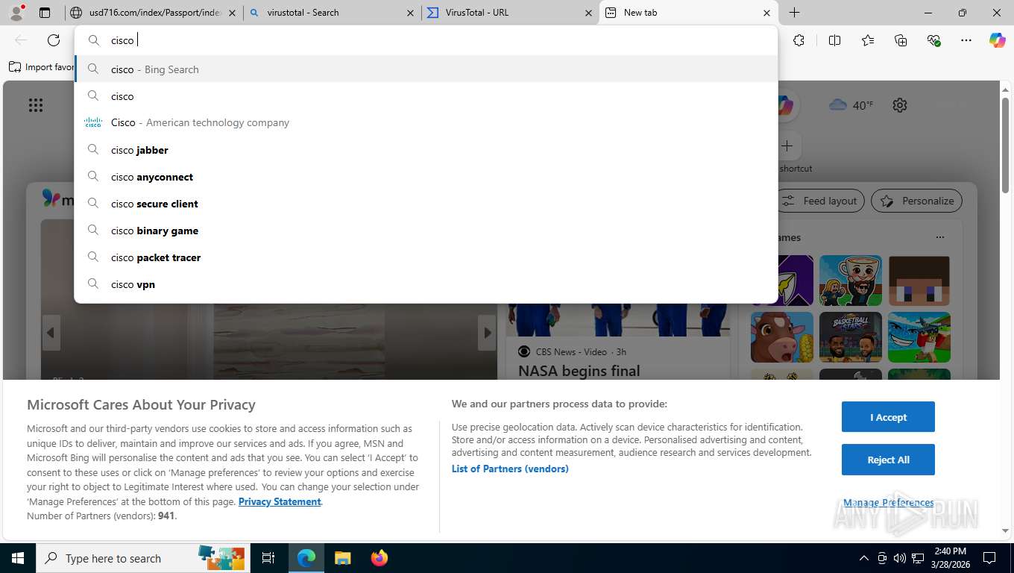Open Windows Start menu

(17, 558)
